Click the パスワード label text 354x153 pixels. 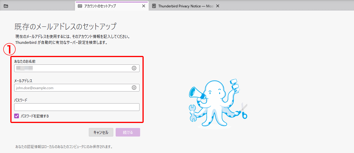pos(21,100)
